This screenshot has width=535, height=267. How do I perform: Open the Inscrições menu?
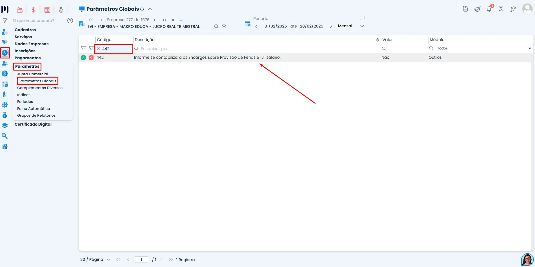point(25,51)
